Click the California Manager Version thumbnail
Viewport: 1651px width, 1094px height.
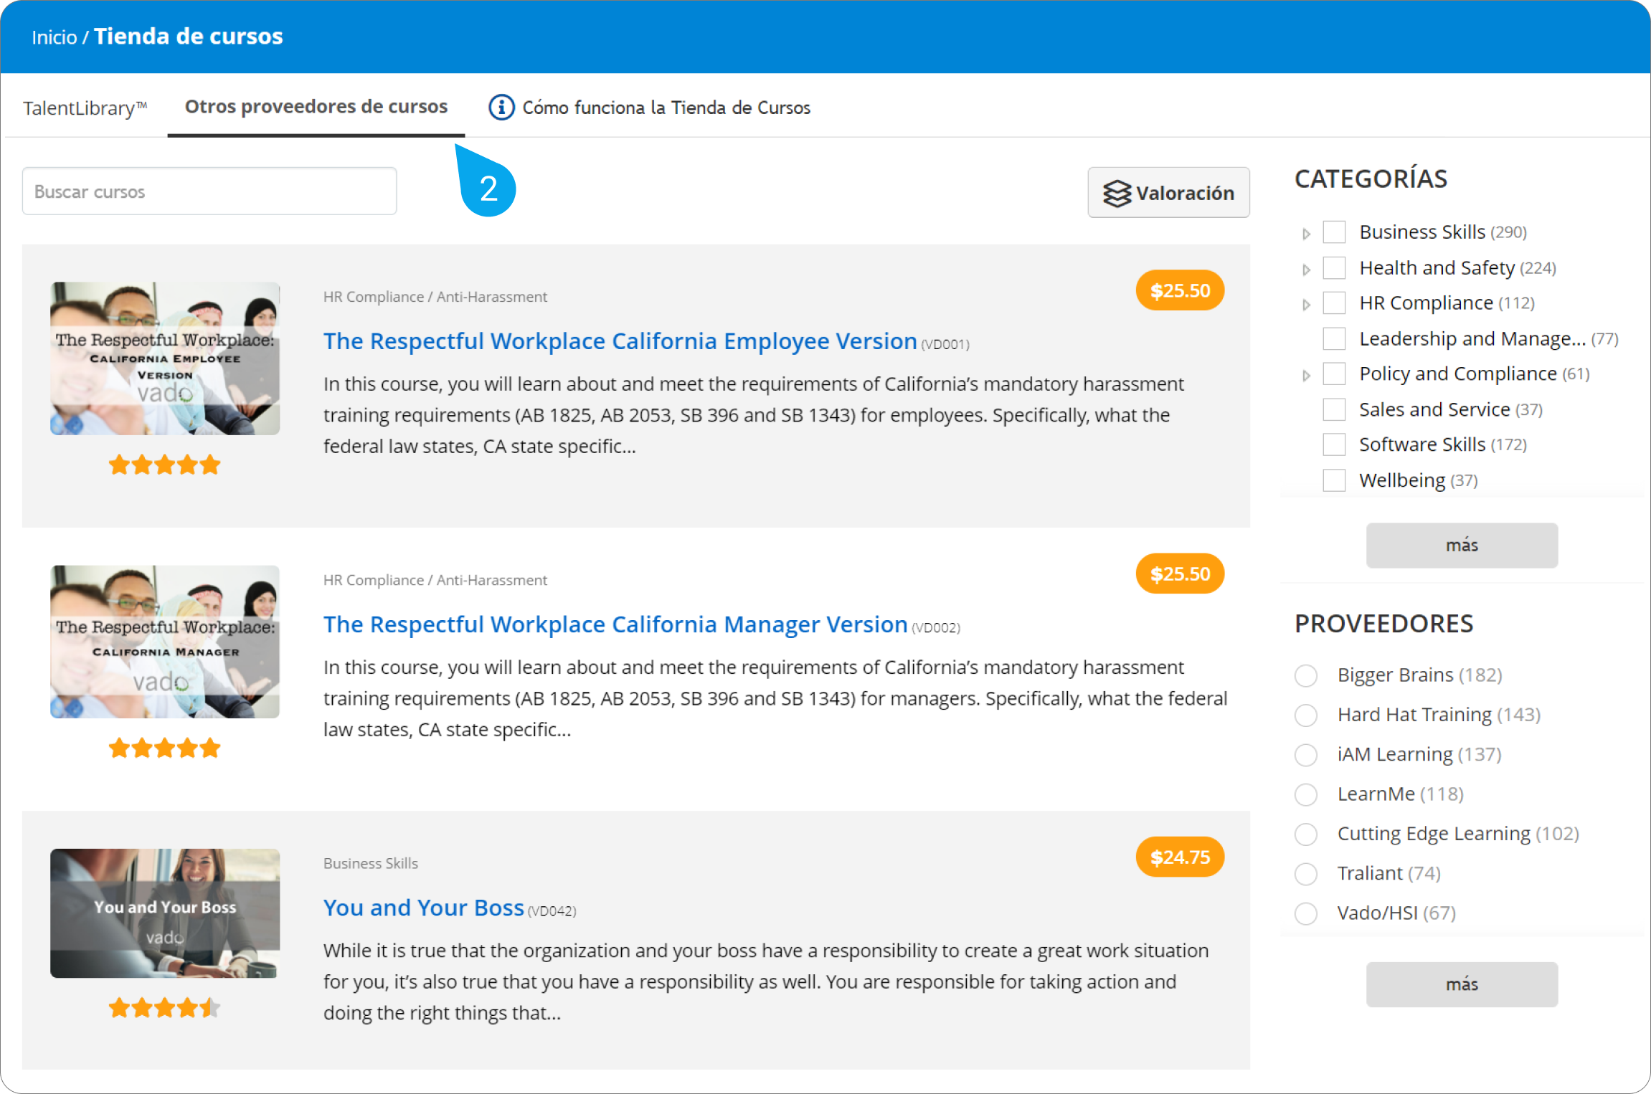pos(165,642)
